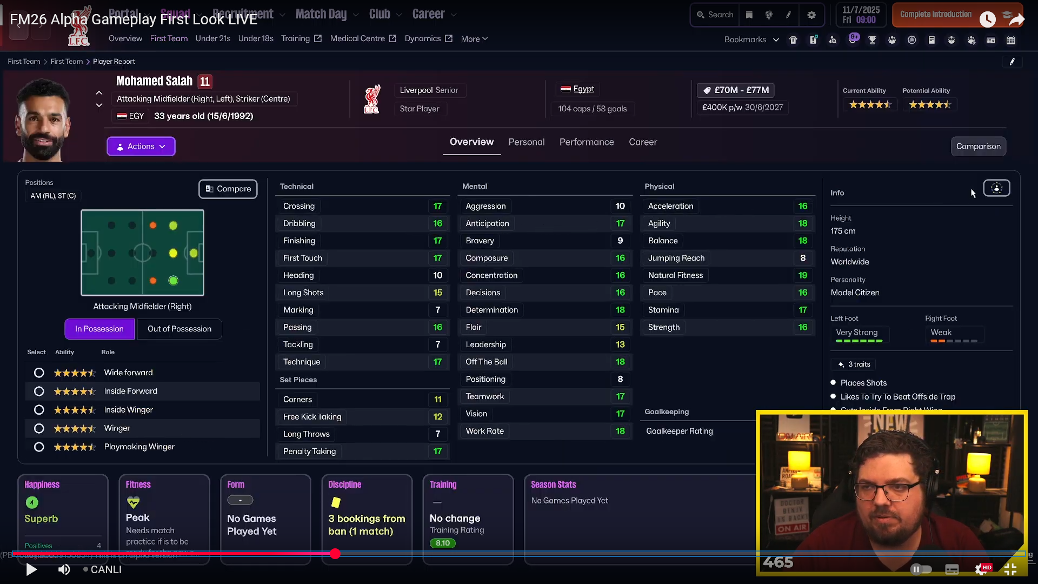Select the Inside Forward role radio button
This screenshot has width=1038, height=584.
(x=39, y=391)
